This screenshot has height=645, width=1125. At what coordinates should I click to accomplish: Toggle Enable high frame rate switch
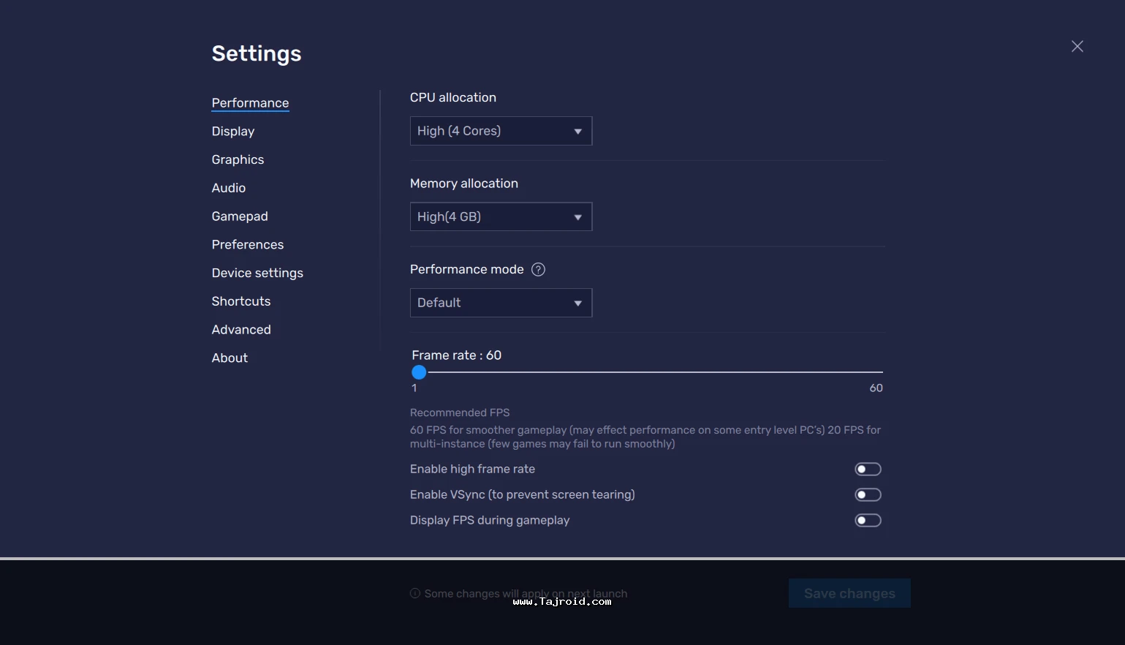tap(868, 469)
